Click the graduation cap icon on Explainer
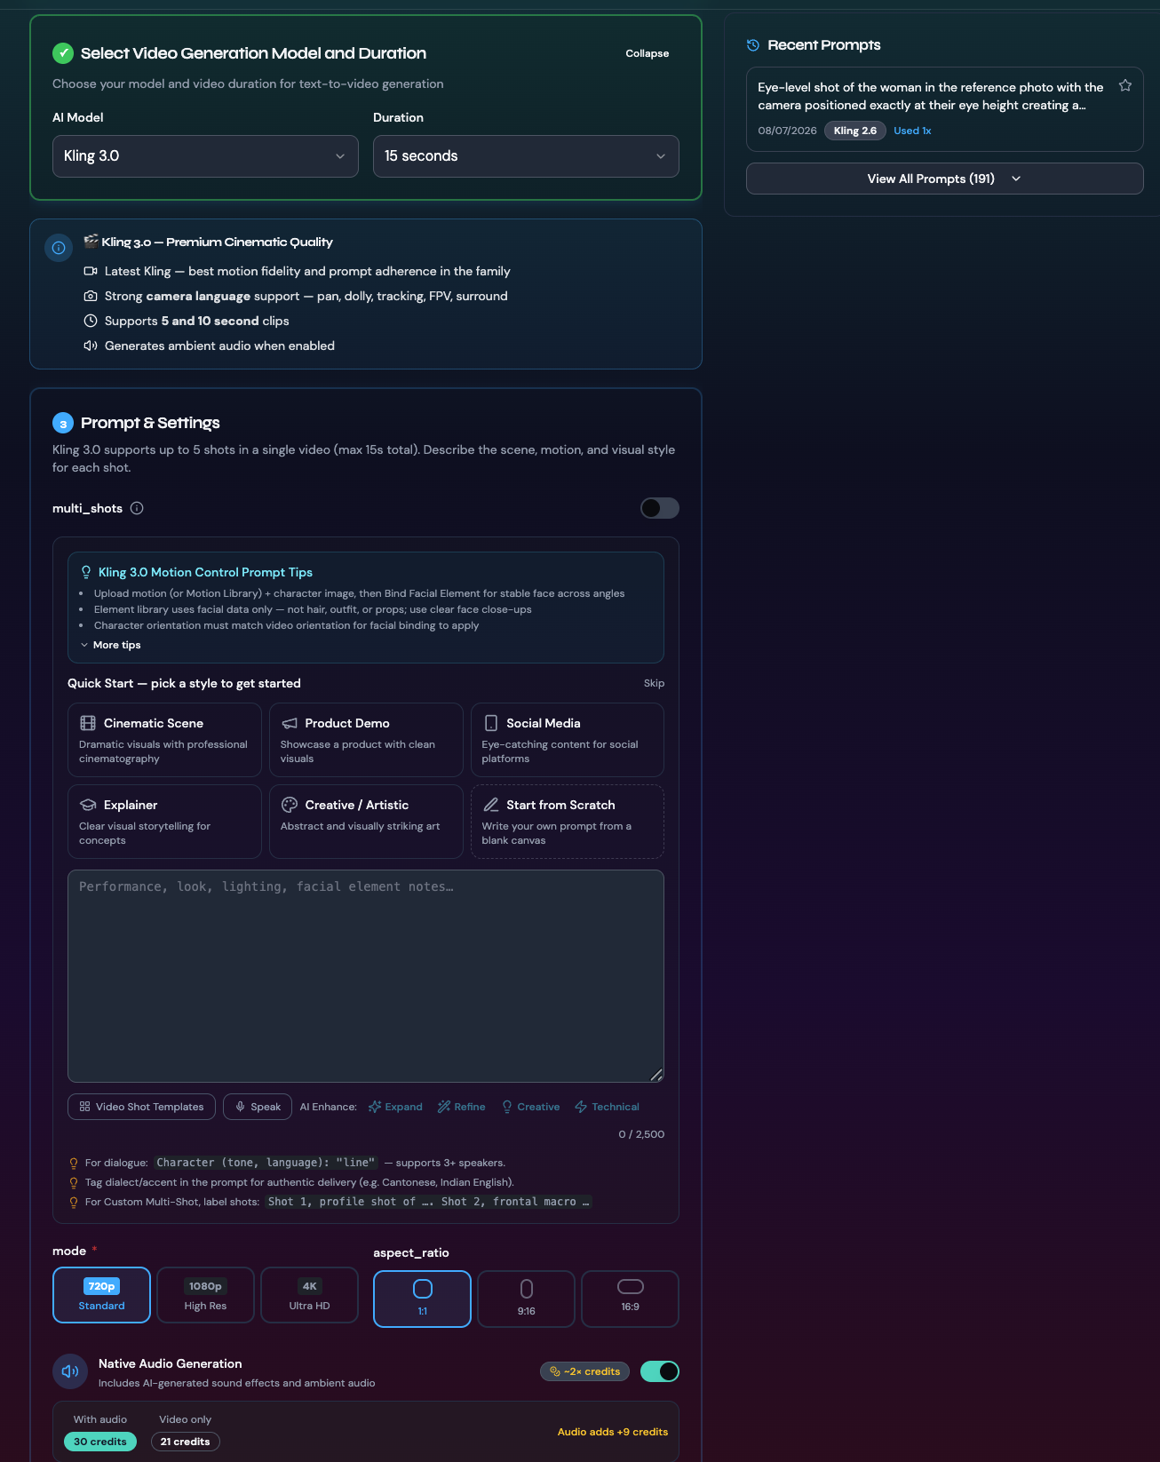The image size is (1160, 1462). click(88, 805)
